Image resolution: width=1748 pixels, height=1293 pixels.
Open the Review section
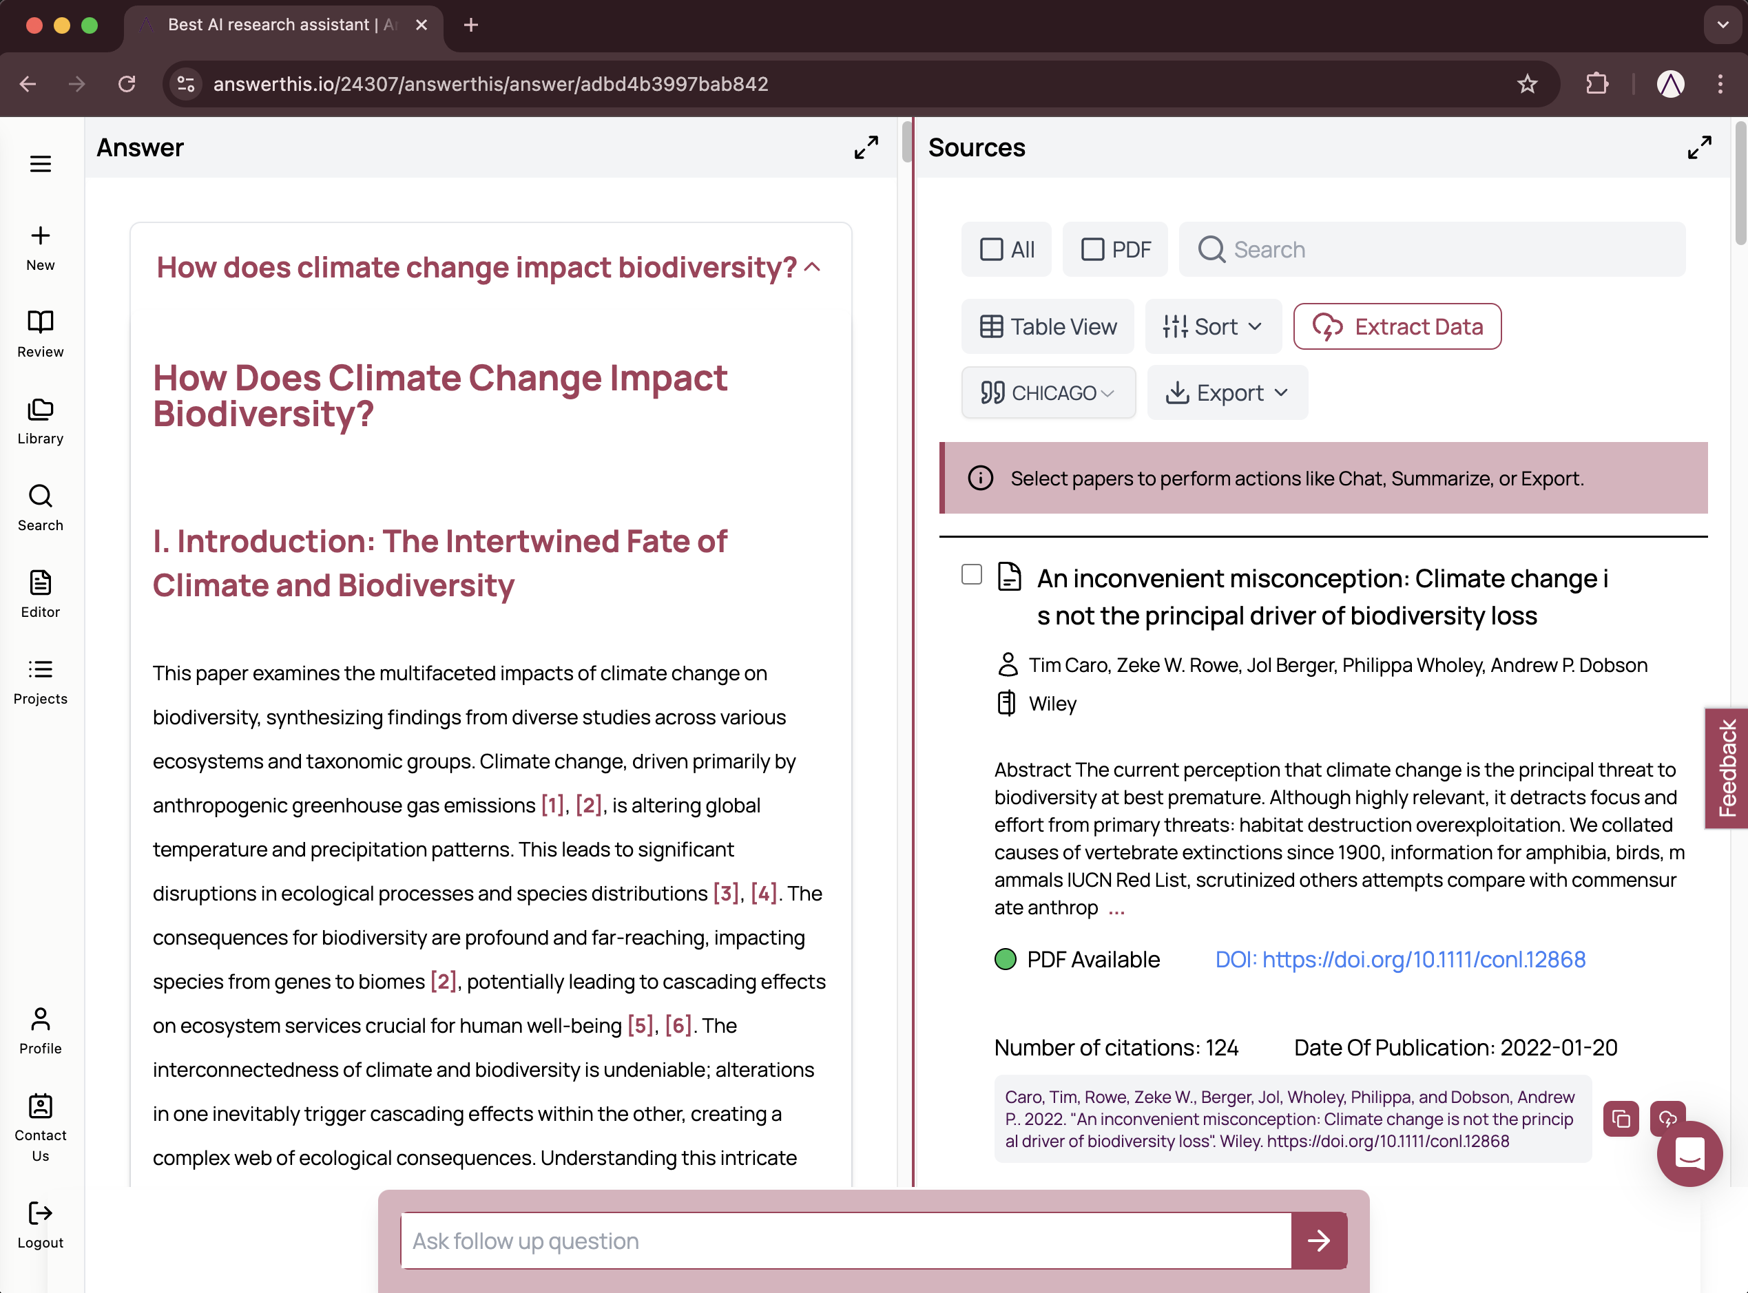(x=40, y=333)
